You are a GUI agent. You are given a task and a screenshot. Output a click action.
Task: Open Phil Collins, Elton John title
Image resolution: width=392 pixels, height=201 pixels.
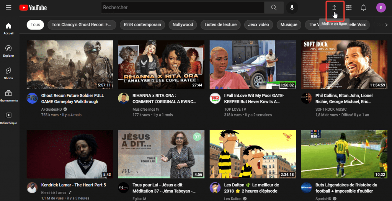(x=344, y=98)
